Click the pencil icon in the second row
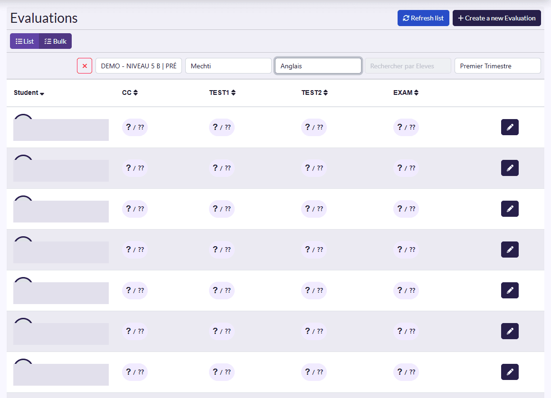Screen dimensions: 551x398 (x=510, y=168)
